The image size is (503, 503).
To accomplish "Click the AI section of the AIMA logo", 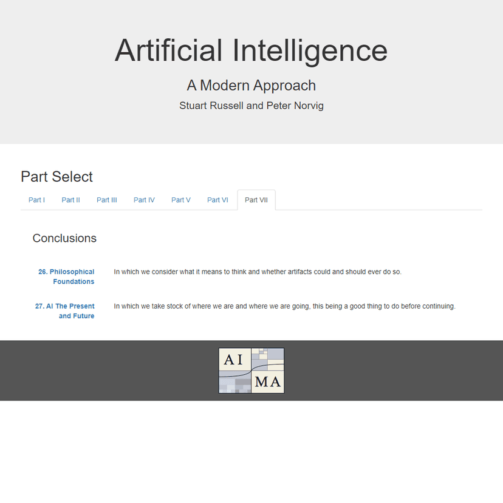I will (x=234, y=358).
